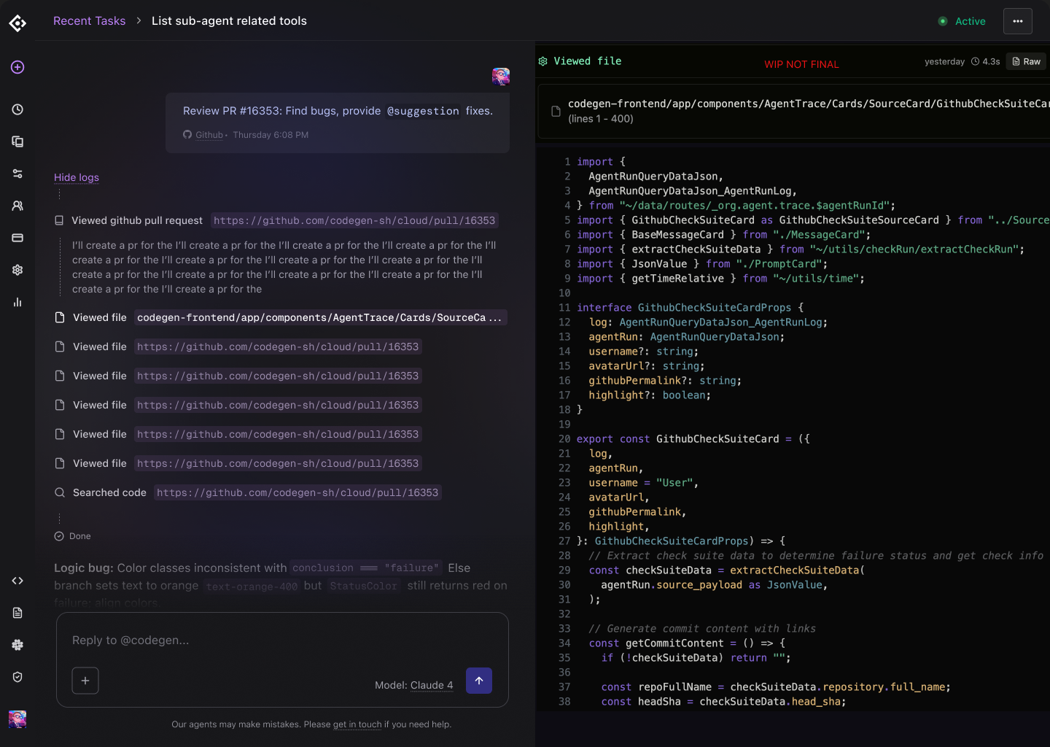The width and height of the screenshot is (1050, 747).
Task: Click Hide logs link
Action: click(x=77, y=177)
